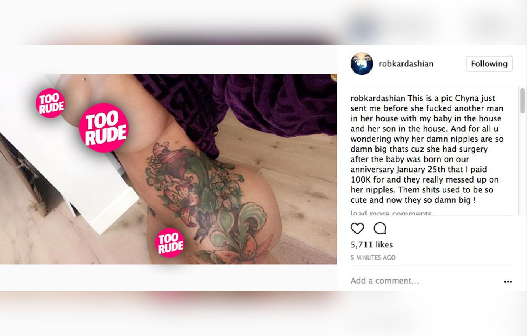Like the post with the heart icon
Screen dimensions: 527x336
click(357, 228)
